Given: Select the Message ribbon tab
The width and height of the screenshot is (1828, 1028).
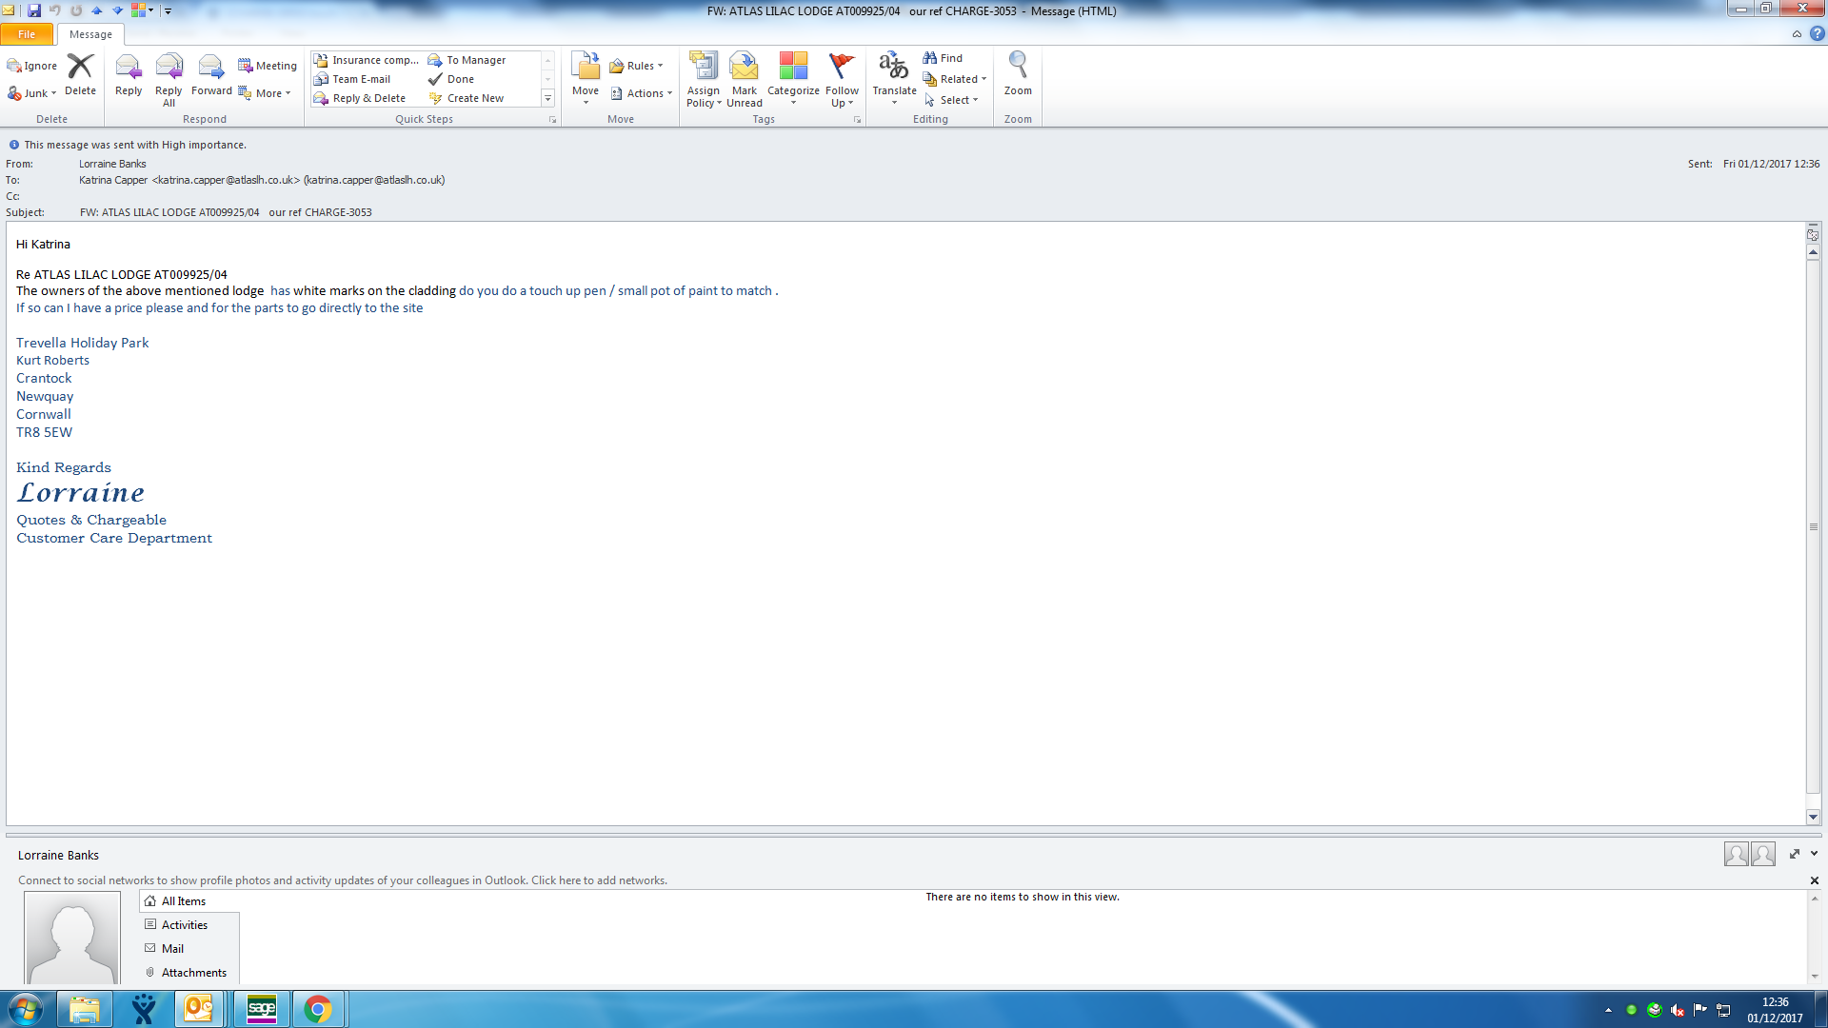Looking at the screenshot, I should click(x=90, y=34).
